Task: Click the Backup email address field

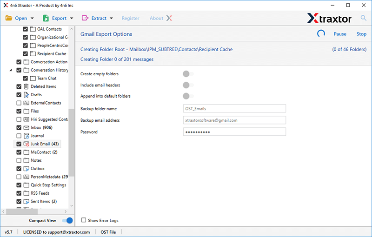Action: pyautogui.click(x=234, y=120)
